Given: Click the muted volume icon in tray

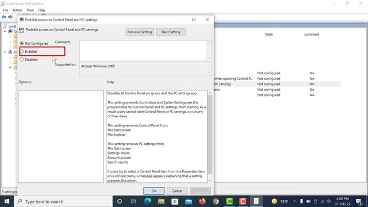Looking at the screenshot, I should click(x=329, y=201).
